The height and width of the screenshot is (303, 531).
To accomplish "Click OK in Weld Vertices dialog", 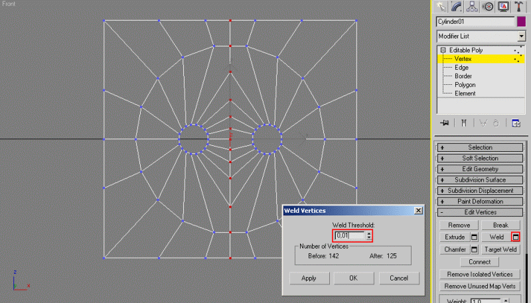I will 354,278.
